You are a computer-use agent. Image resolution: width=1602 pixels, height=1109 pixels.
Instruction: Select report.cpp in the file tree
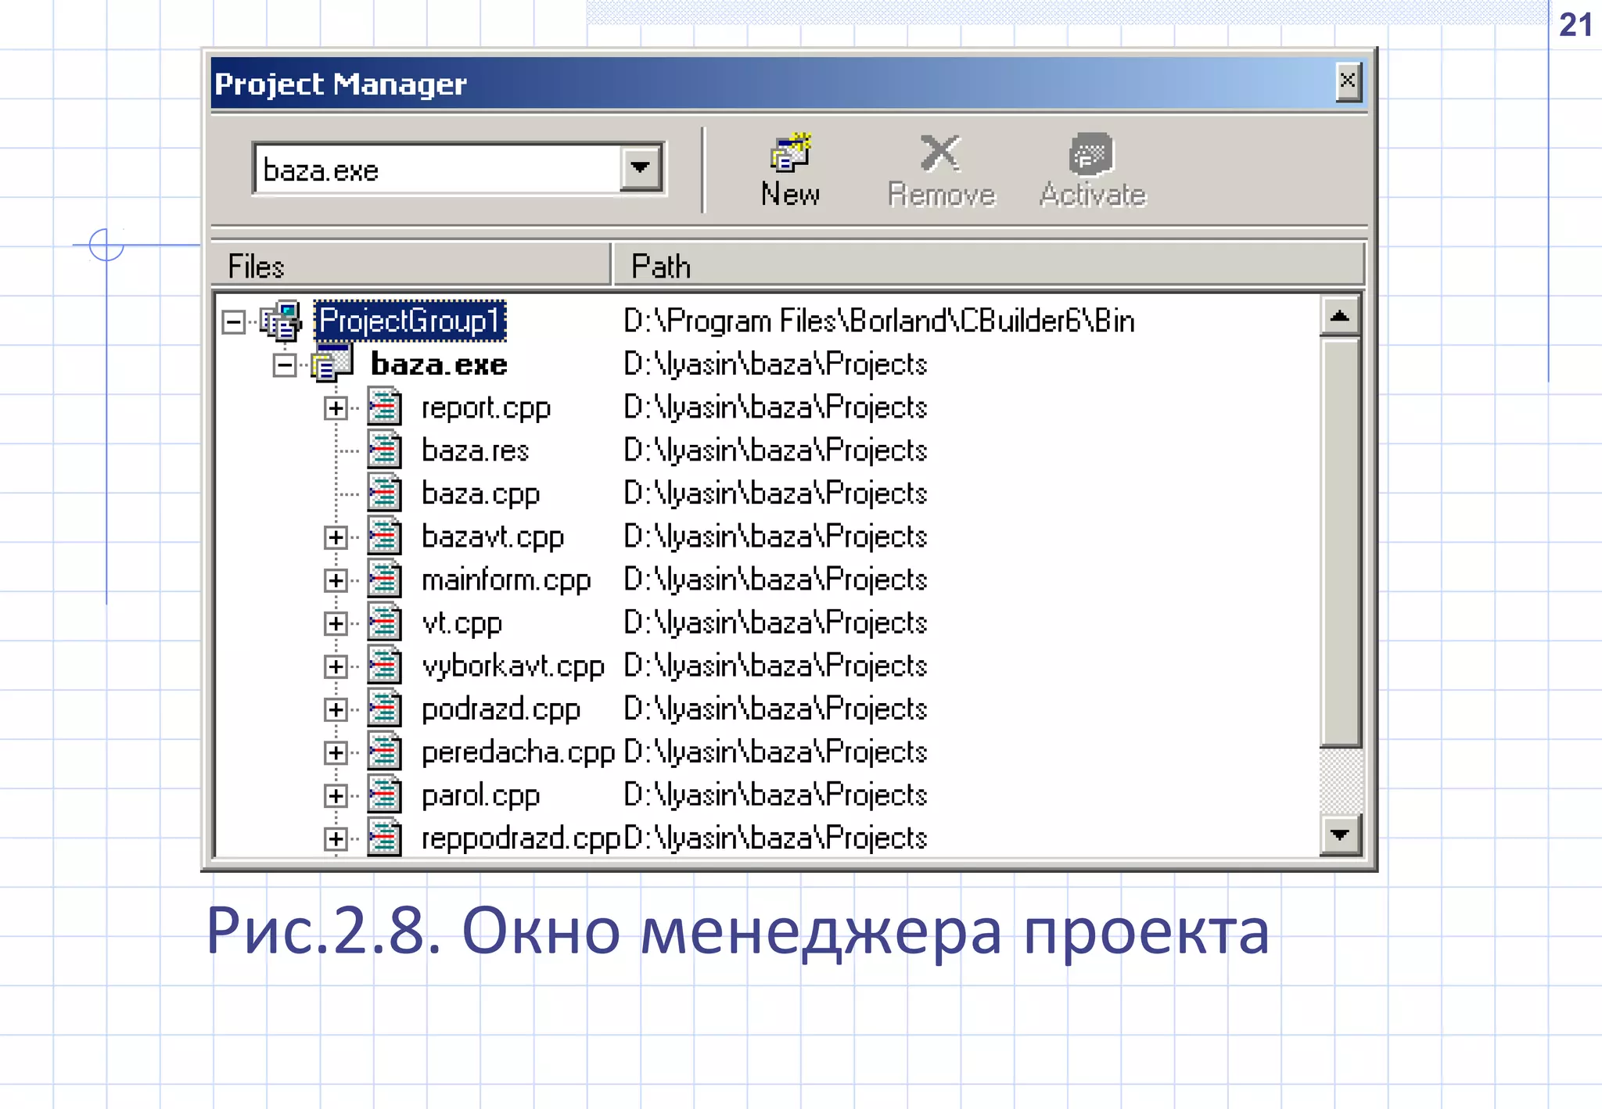pyautogui.click(x=486, y=408)
